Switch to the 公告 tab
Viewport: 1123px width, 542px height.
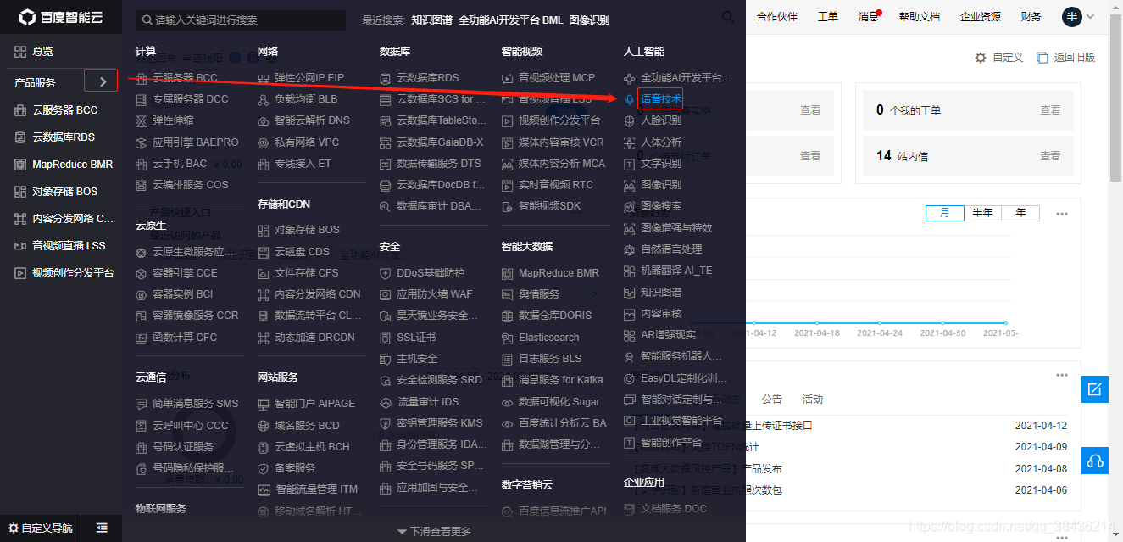point(771,399)
